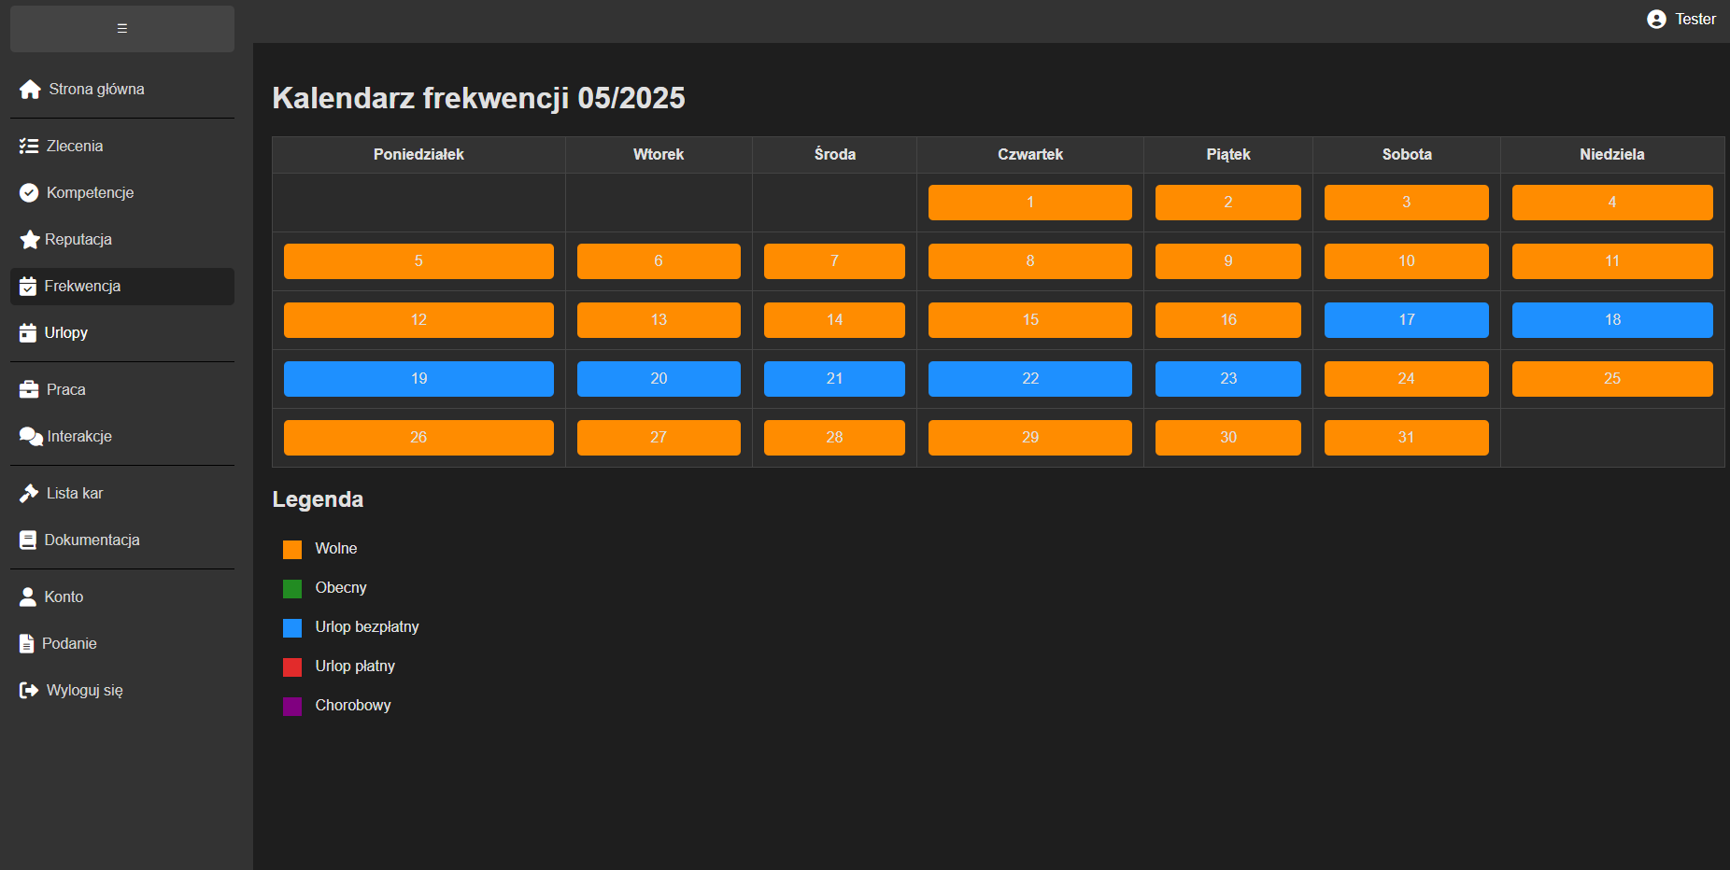Viewport: 1730px width, 870px height.
Task: Click the blue Urlop bezpłatny legend swatch
Action: click(x=292, y=628)
